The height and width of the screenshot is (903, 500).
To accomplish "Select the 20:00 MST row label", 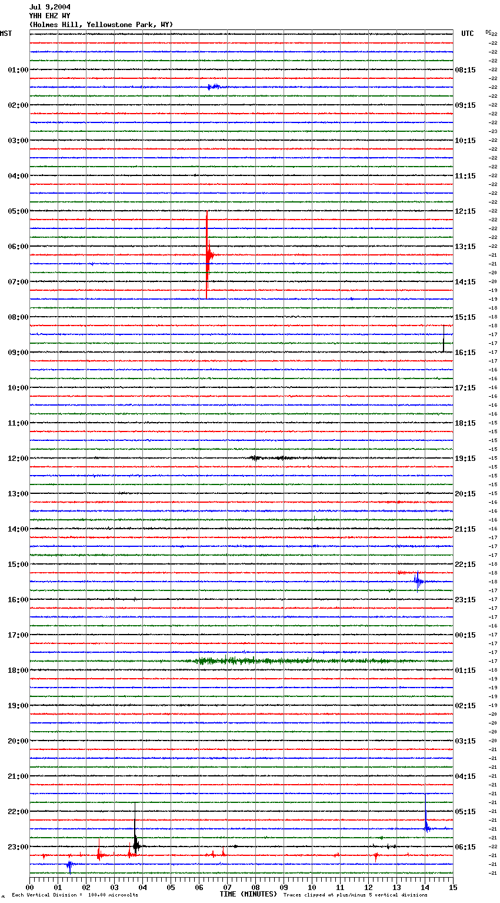I will (18, 741).
